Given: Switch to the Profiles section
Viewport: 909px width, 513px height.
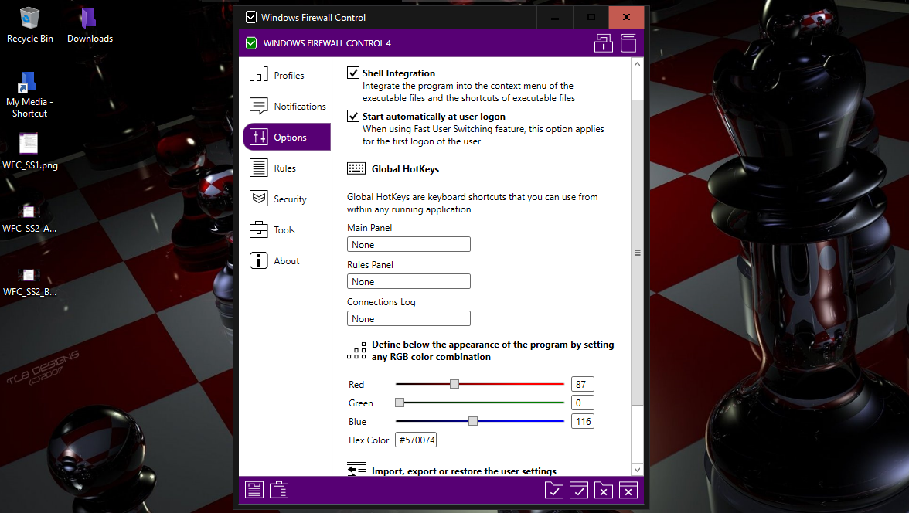Looking at the screenshot, I should coord(286,76).
